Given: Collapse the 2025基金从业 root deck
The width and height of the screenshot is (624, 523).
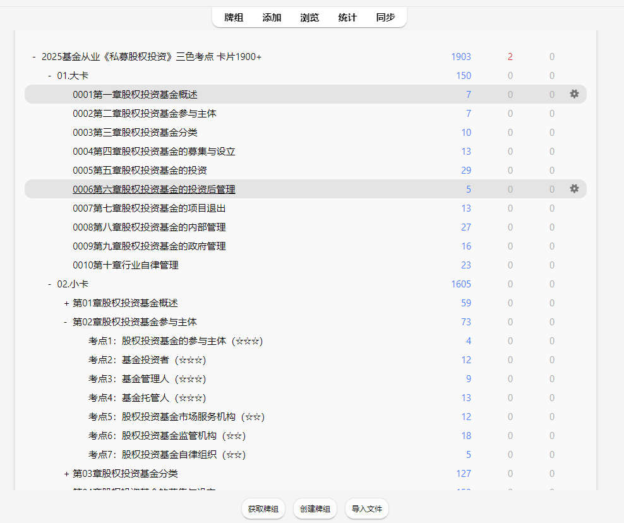Looking at the screenshot, I should click(34, 57).
